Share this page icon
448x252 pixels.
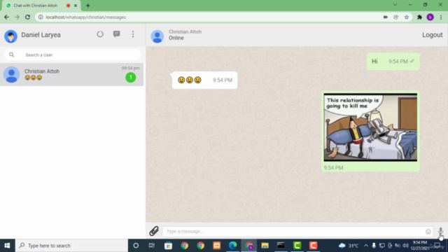pos(396,17)
